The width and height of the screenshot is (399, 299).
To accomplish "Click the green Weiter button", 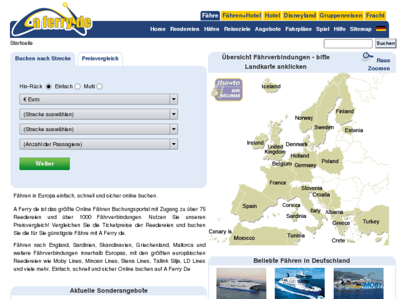I will (44, 163).
